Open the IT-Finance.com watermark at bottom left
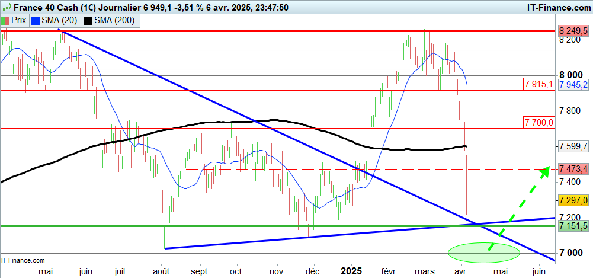 click(x=24, y=260)
